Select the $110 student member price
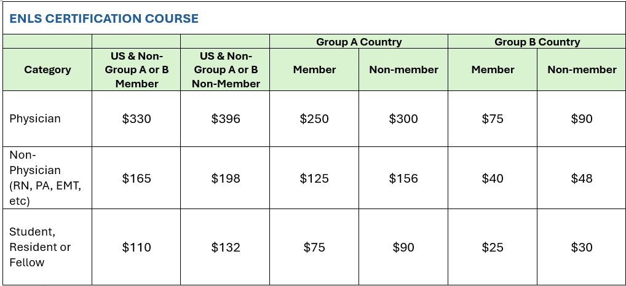Viewport: 626px width, 286px height. click(x=137, y=247)
